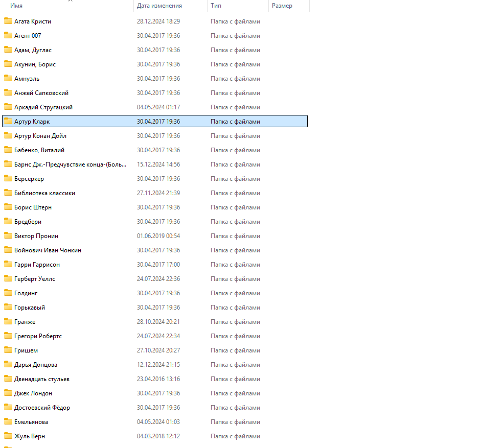The image size is (481, 448).
Task: Click Папка с файлами in the Бредбери row
Action: point(235,221)
